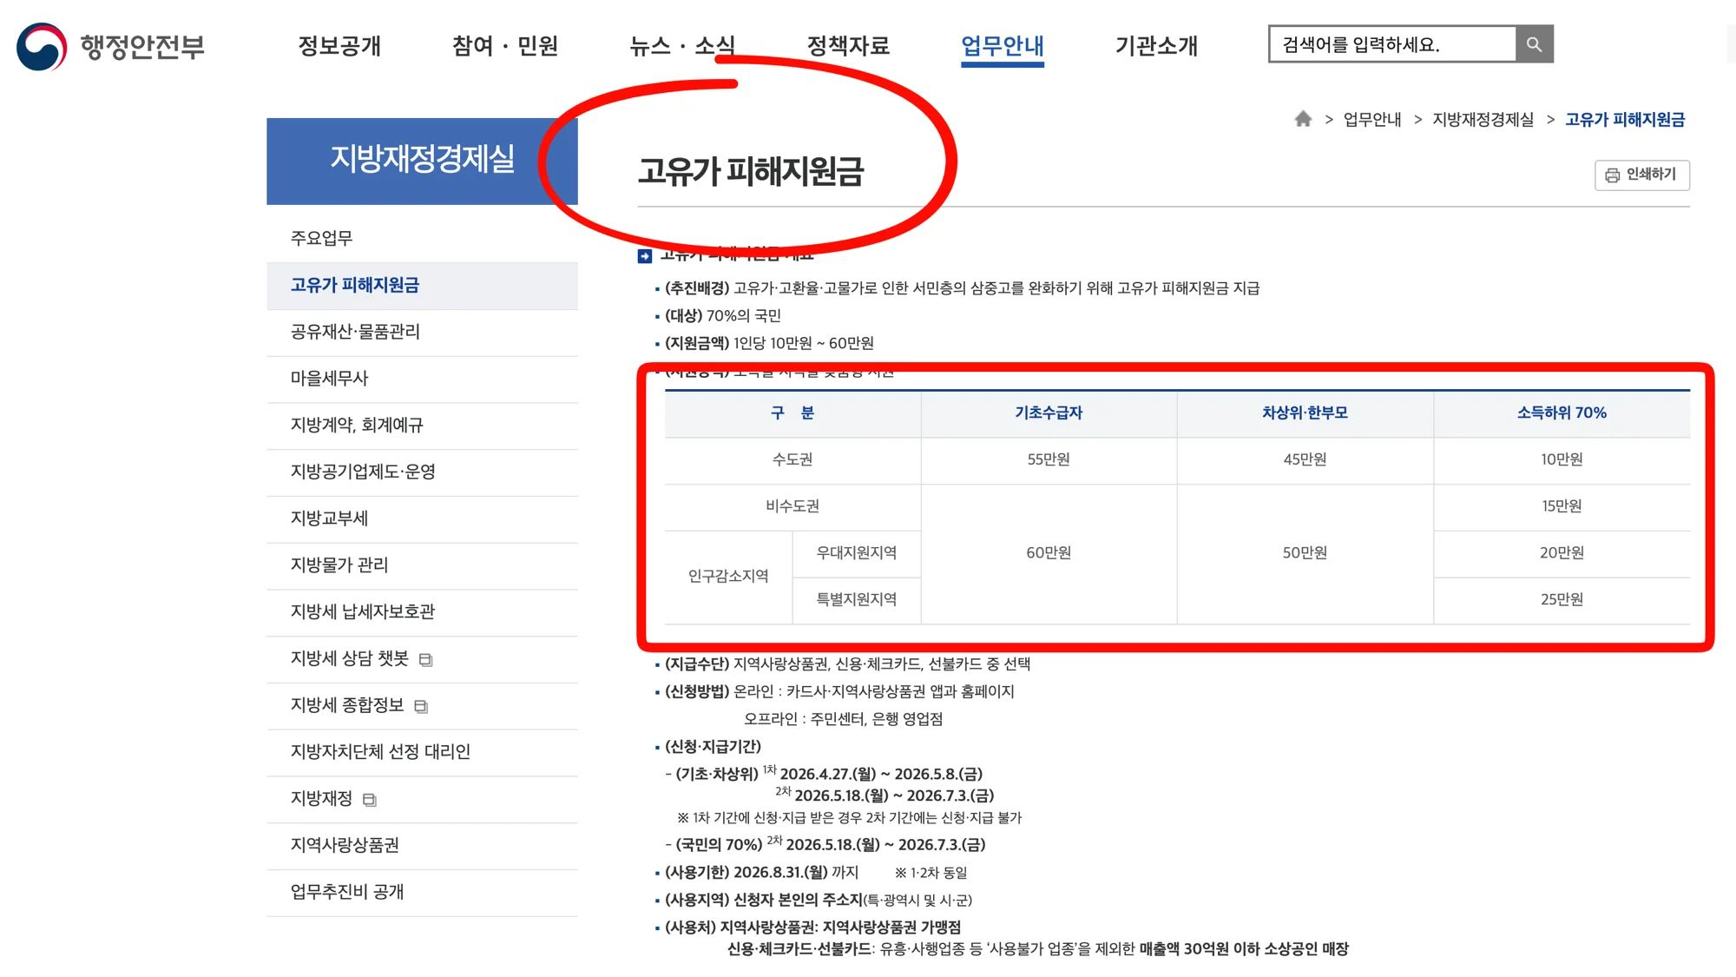Select 지방물가 관리 in the sidebar
Viewport: 1736px width, 977px height.
click(x=422, y=565)
